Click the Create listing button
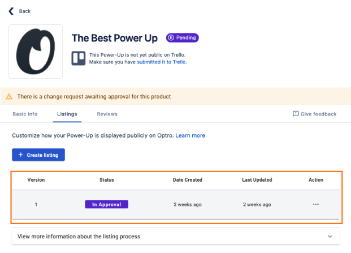This screenshot has width=351, height=253. coord(38,155)
